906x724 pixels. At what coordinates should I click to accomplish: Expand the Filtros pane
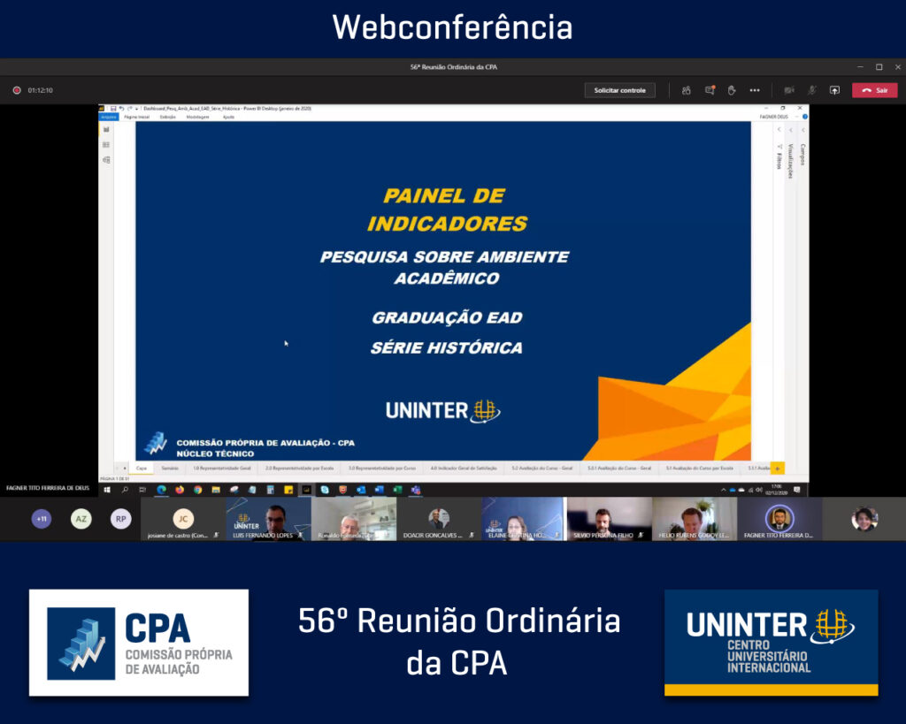[x=779, y=130]
